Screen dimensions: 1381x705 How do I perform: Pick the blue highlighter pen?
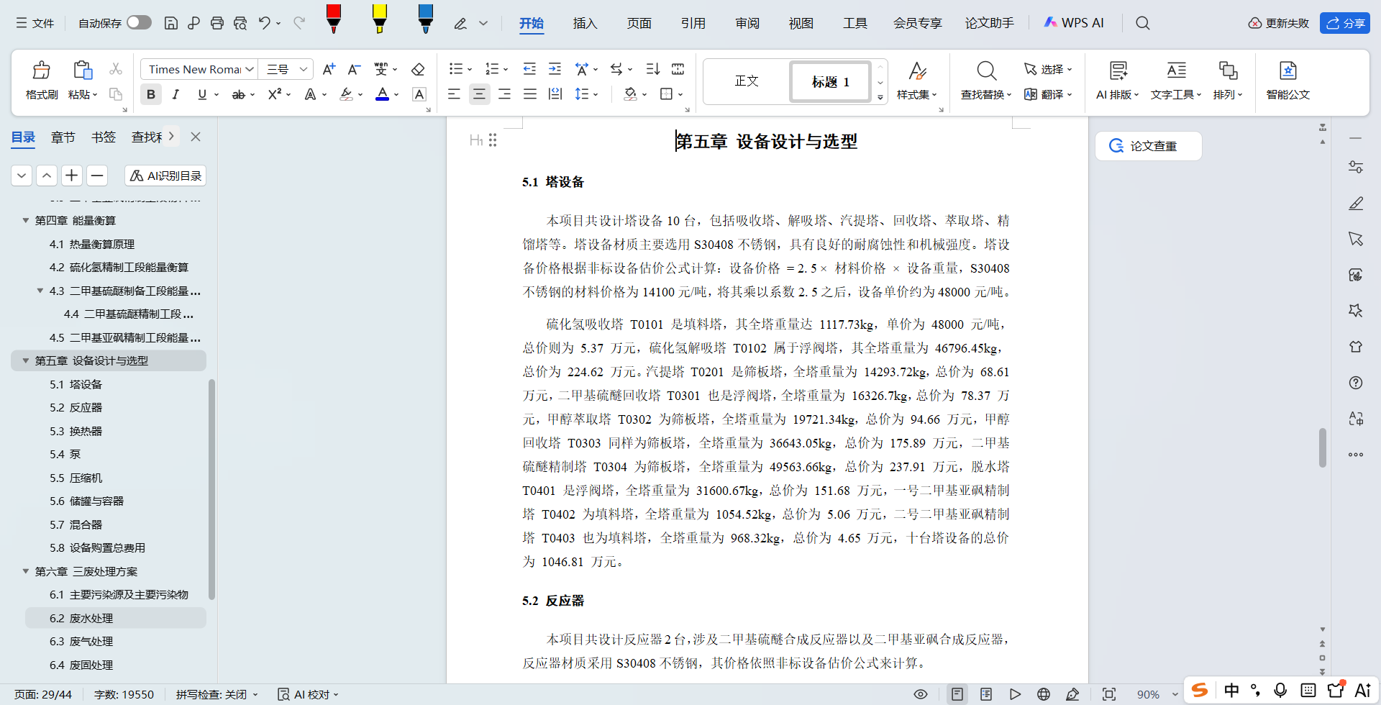(426, 19)
